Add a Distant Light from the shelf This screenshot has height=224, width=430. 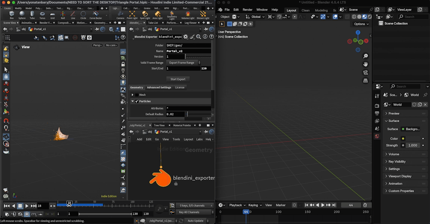[203, 15]
